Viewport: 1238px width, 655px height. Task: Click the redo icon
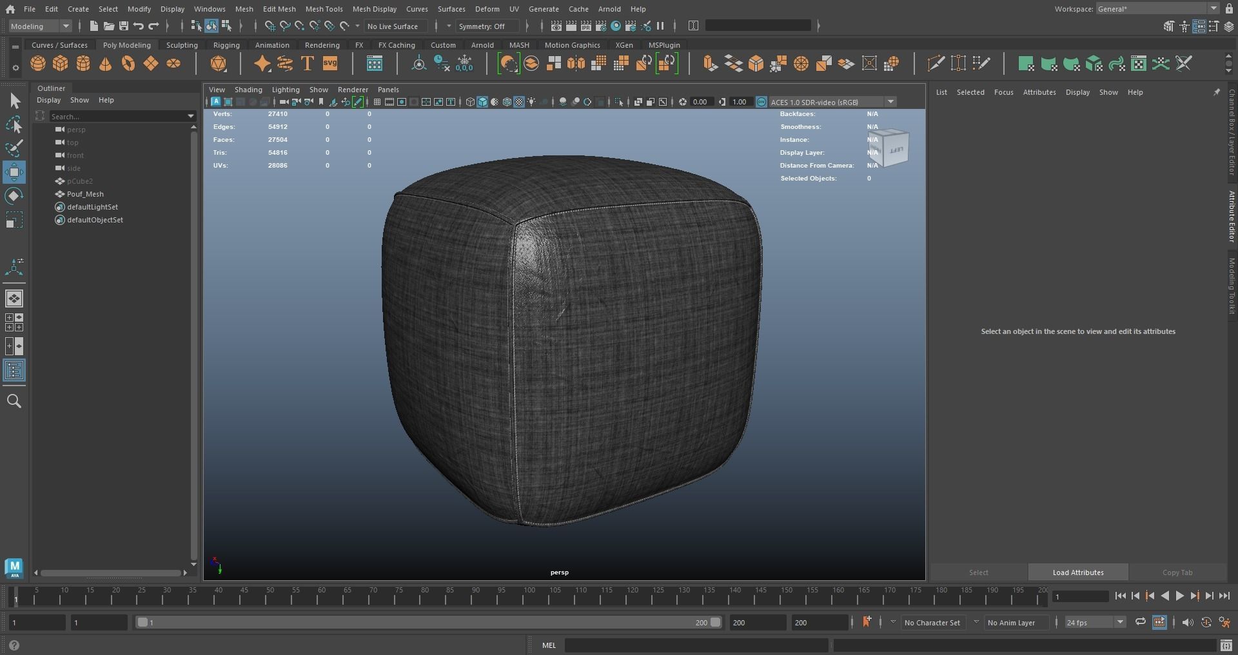click(153, 26)
